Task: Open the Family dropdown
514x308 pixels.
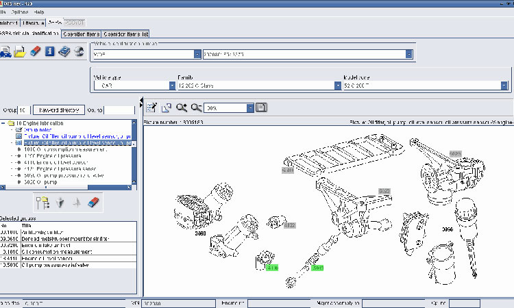Action: (338, 86)
